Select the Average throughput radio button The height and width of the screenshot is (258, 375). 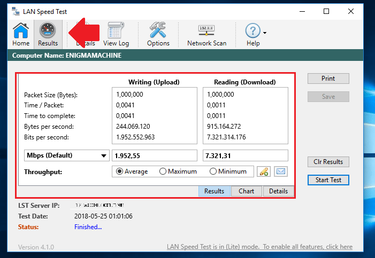tap(132, 171)
